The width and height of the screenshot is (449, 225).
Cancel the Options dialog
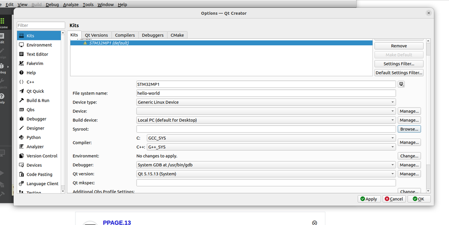pyautogui.click(x=394, y=199)
